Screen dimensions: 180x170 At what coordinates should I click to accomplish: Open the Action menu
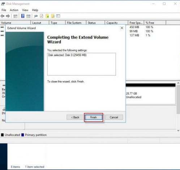(14, 10)
